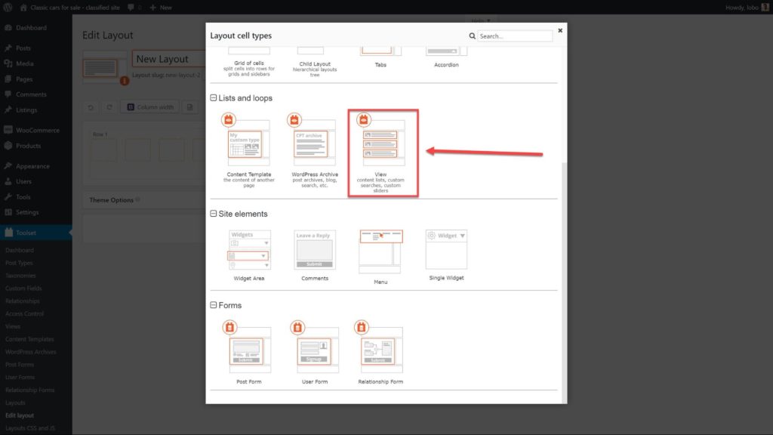Click Classic cars for sale site name
The width and height of the screenshot is (773, 435).
coord(75,8)
